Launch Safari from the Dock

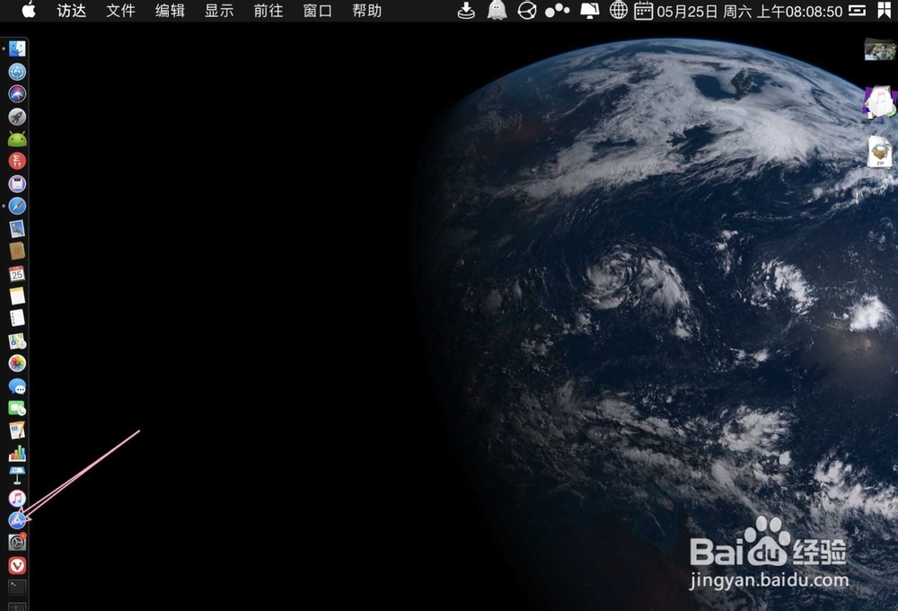[17, 207]
